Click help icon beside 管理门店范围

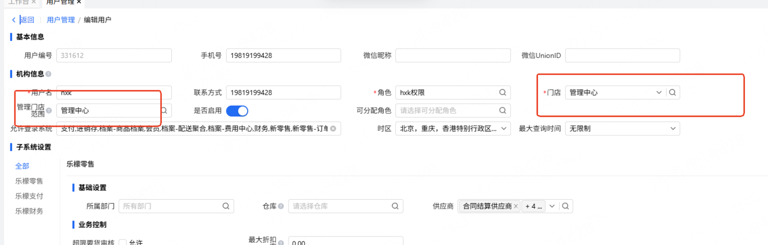click(49, 110)
